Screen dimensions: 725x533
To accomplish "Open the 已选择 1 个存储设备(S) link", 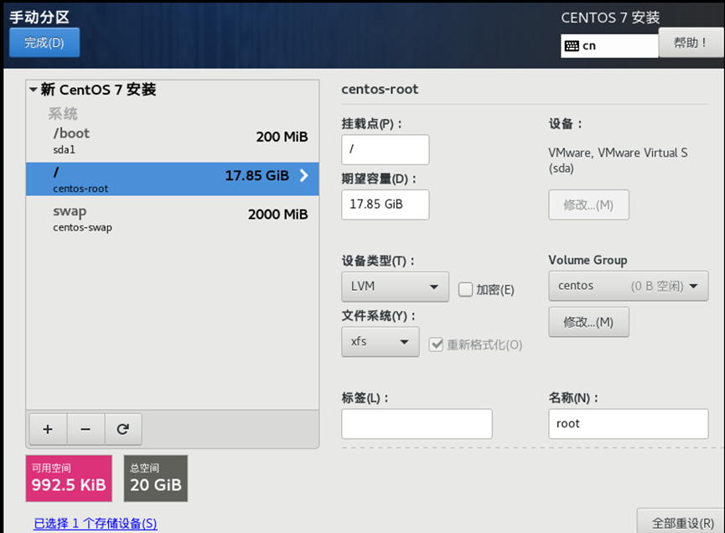I will [96, 523].
